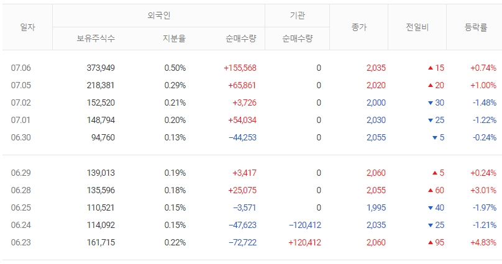
Task: Click the 0.22% ownership ratio
Action: (175, 242)
